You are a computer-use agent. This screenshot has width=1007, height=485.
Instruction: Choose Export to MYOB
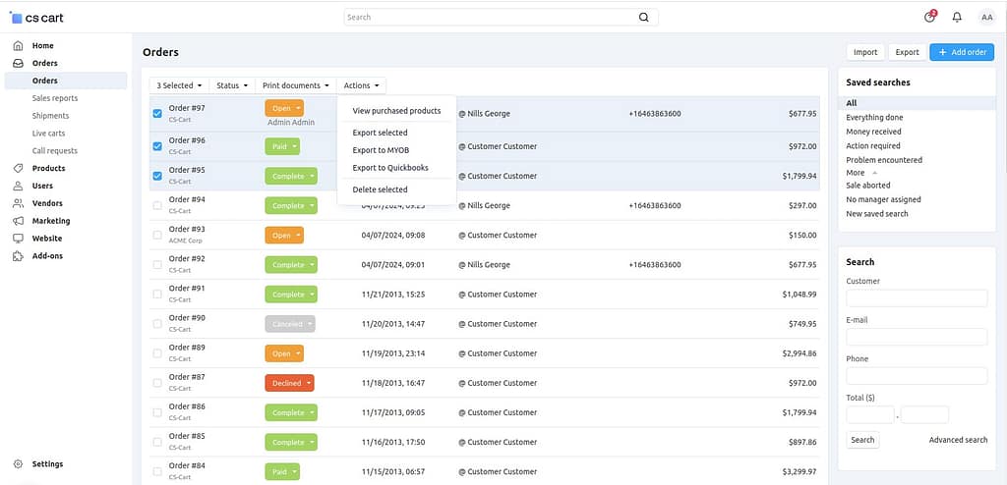pos(396,150)
